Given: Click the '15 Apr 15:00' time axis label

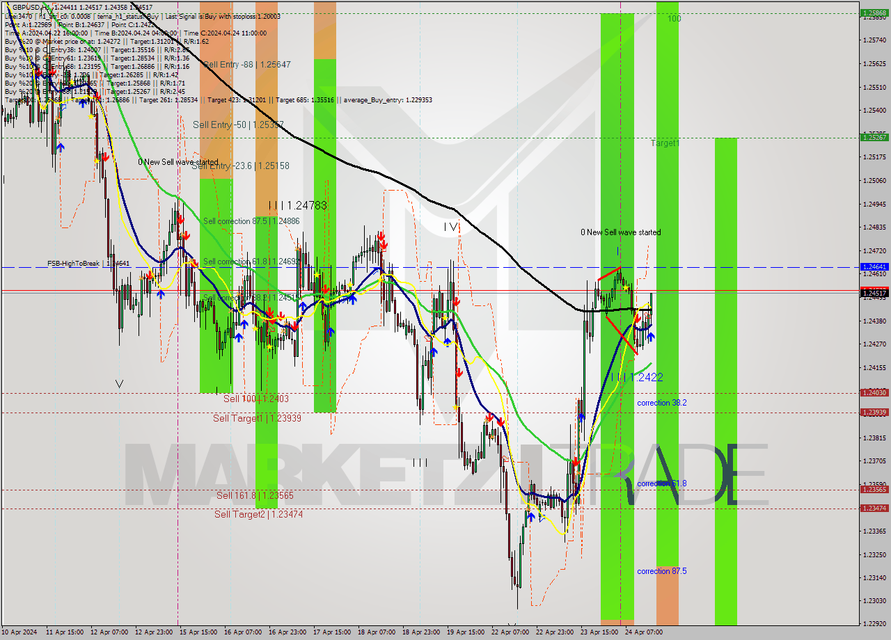Looking at the screenshot, I should click(198, 632).
